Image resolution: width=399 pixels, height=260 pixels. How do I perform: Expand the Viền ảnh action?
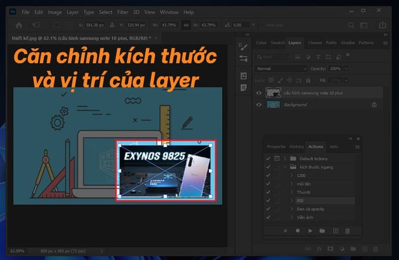292,217
